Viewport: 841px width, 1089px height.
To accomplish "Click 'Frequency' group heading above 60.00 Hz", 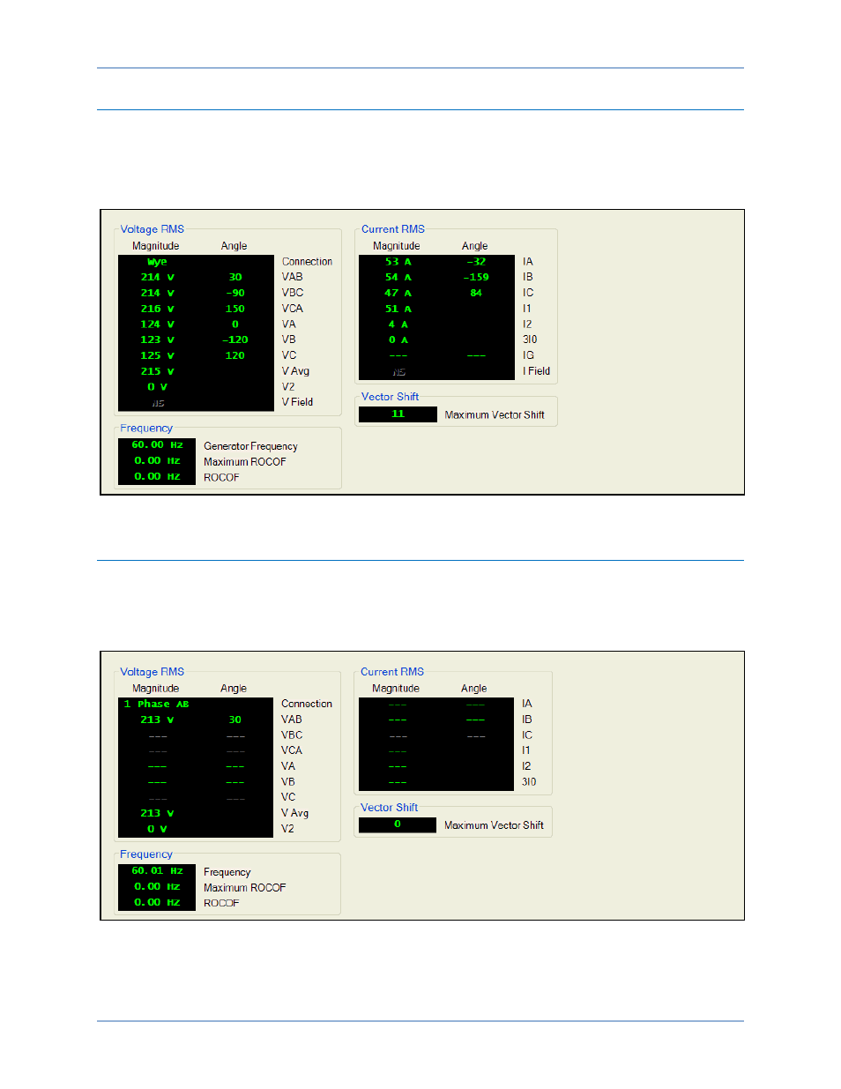I will [146, 429].
